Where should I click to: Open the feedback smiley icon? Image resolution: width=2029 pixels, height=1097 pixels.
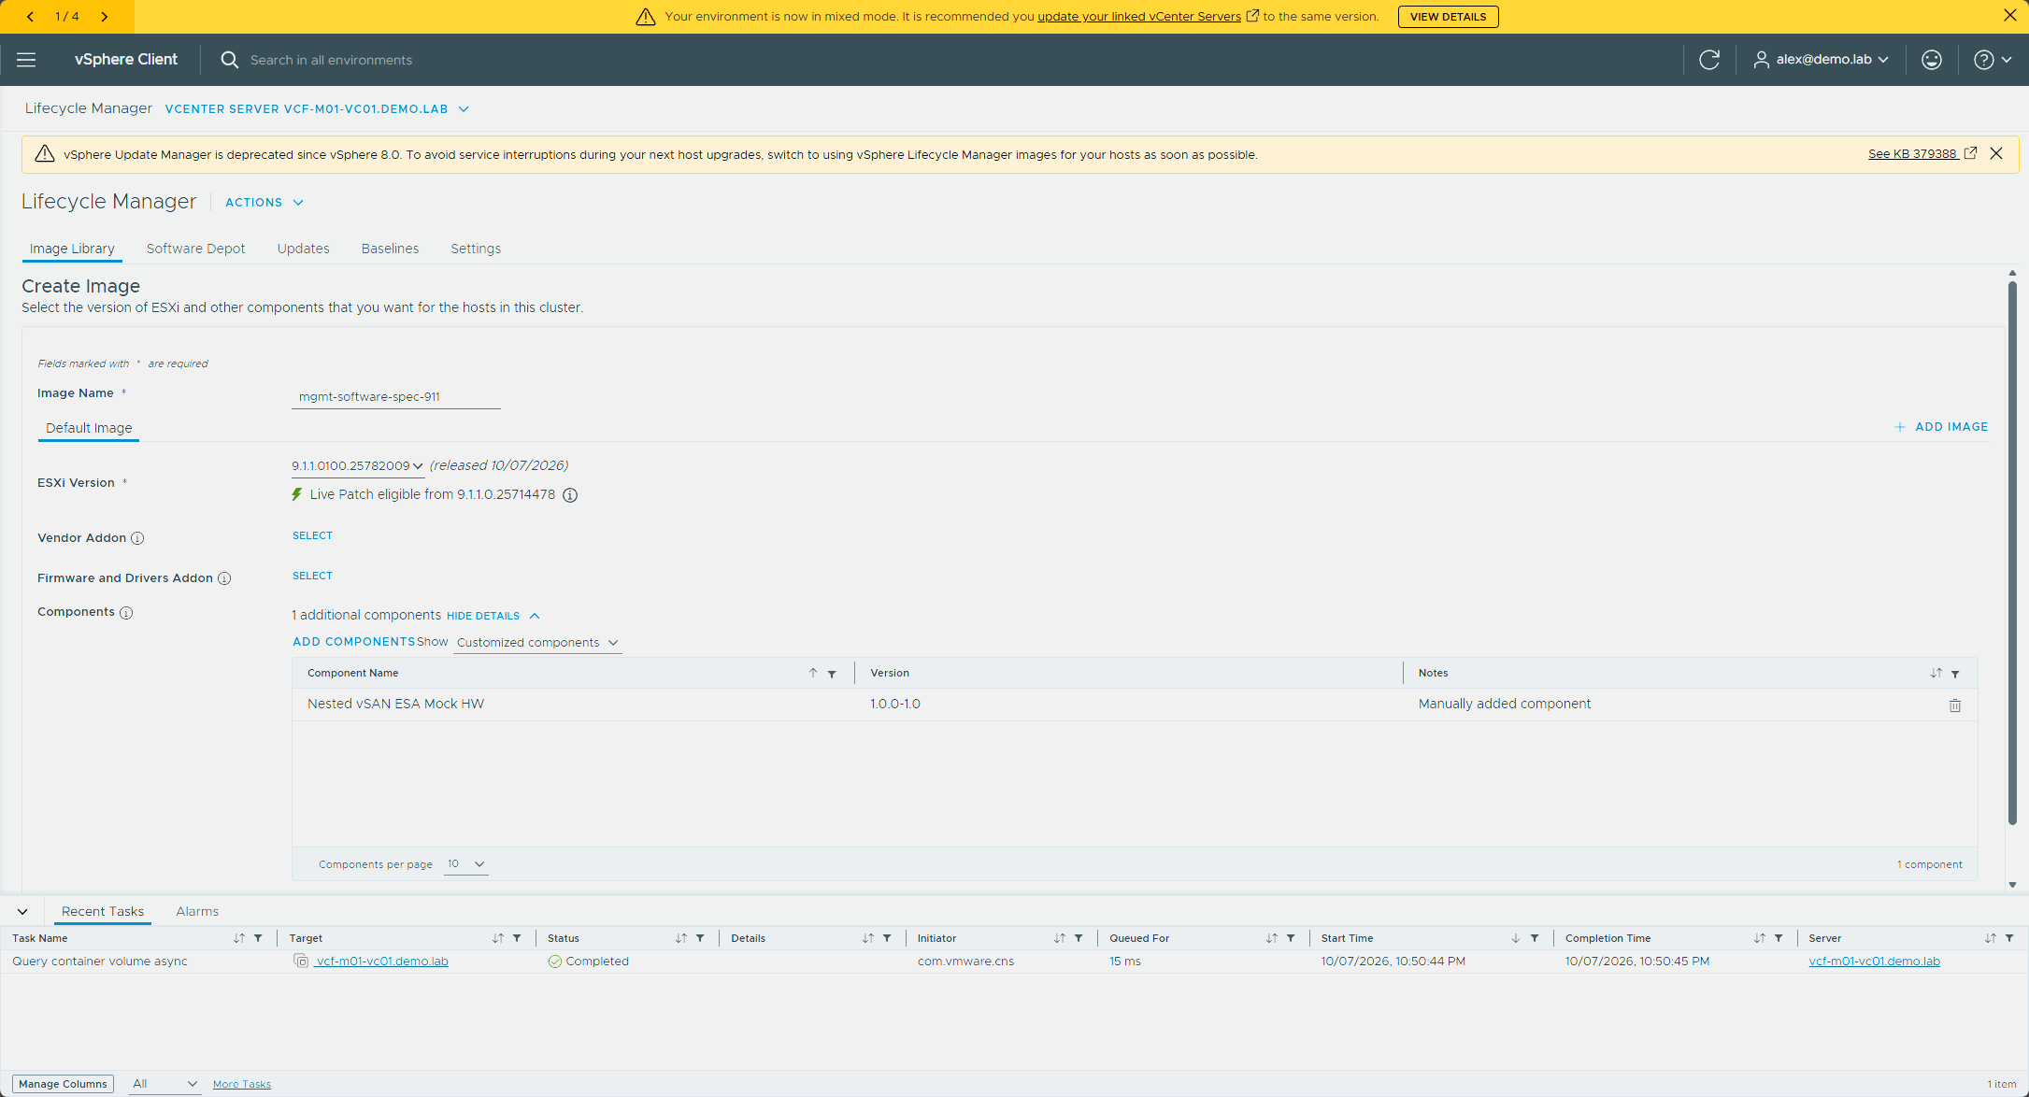1932,60
